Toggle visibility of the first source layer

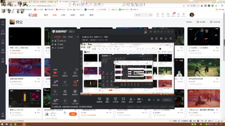pos(53,41)
